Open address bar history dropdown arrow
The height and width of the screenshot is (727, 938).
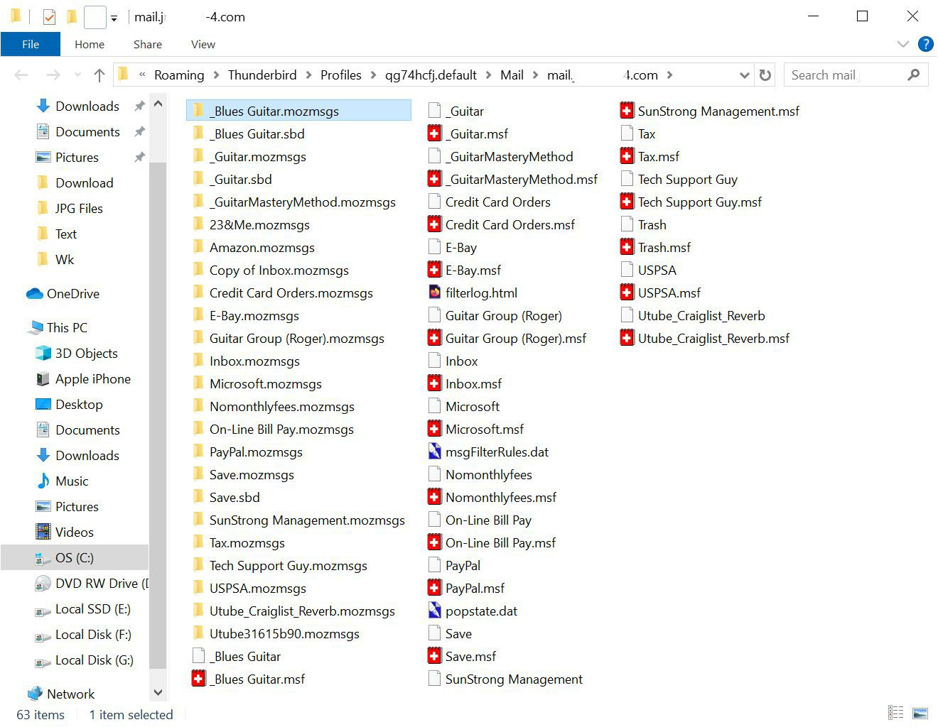point(744,75)
